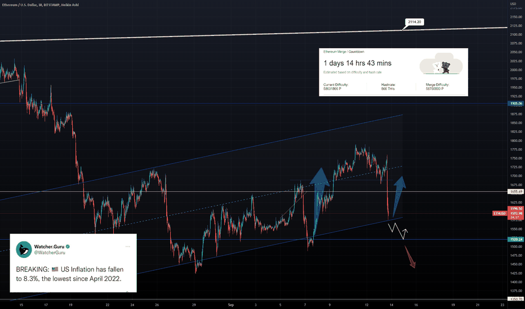Click date 5 on the time axis
Screen dimensions: 525x309
[x=281, y=305]
